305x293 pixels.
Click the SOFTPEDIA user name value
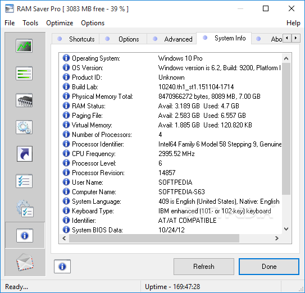(175, 182)
